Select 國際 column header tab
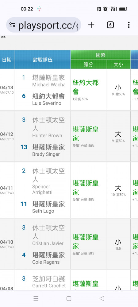Image resolution: width=138 pixels, height=307 pixels. pyautogui.click(x=101, y=55)
